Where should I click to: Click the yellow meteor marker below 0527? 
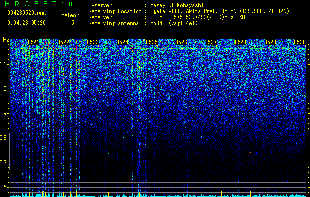(x=221, y=194)
